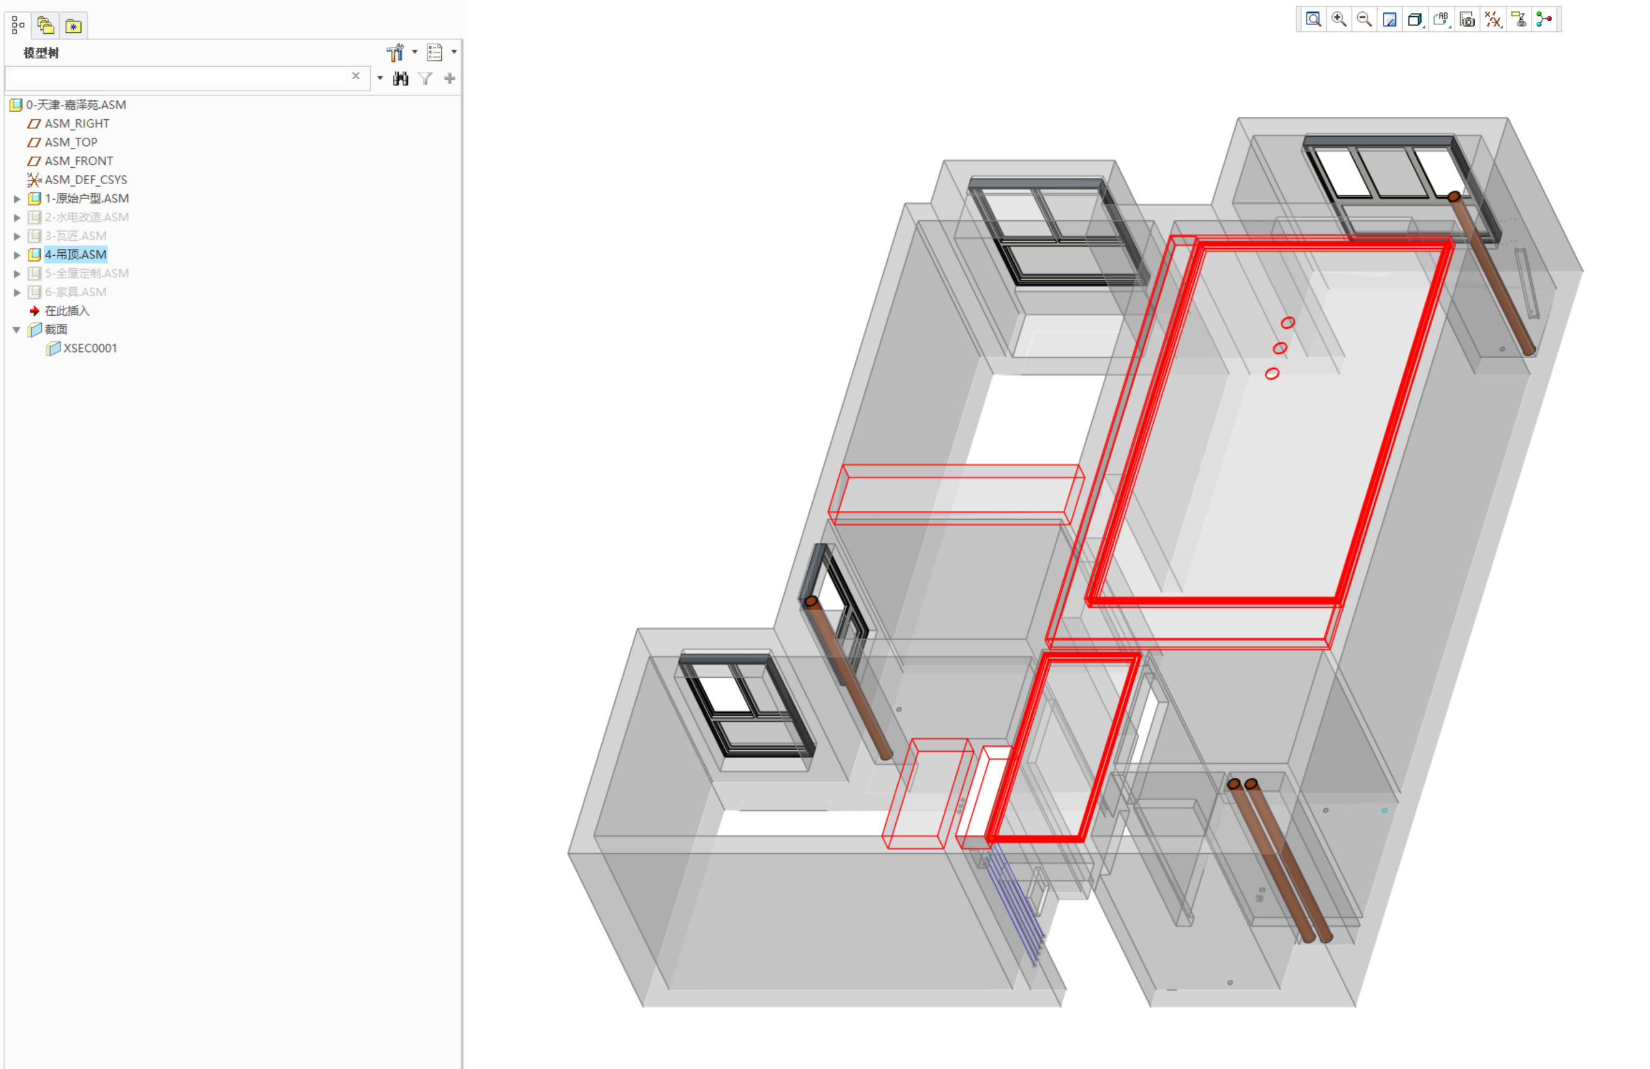Click the 在此插入 insert-here marker
Screen dimensions: 1650x1069
pyautogui.click(x=67, y=310)
